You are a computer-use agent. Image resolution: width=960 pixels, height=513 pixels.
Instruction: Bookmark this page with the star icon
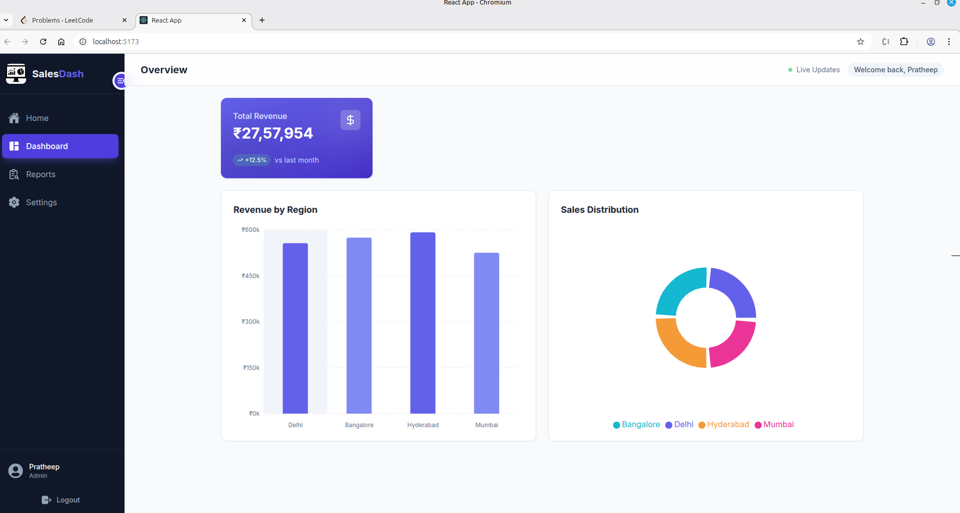tap(861, 42)
